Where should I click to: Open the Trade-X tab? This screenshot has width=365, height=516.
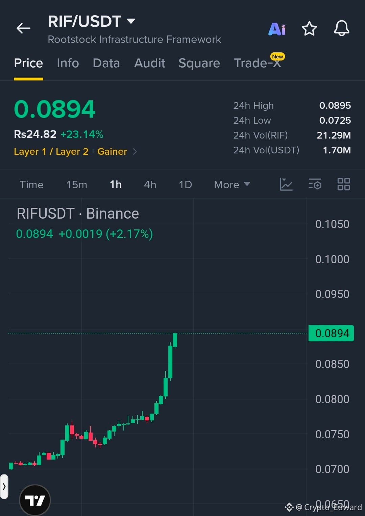point(258,63)
